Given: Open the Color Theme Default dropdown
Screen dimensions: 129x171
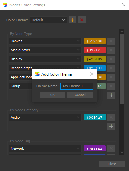Looking at the screenshot, I should 63,20.
